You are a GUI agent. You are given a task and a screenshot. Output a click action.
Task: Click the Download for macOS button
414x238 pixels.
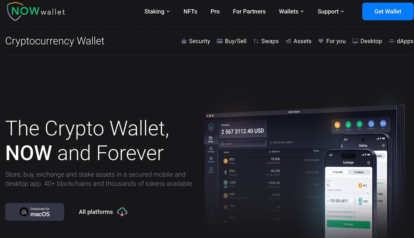(x=35, y=212)
